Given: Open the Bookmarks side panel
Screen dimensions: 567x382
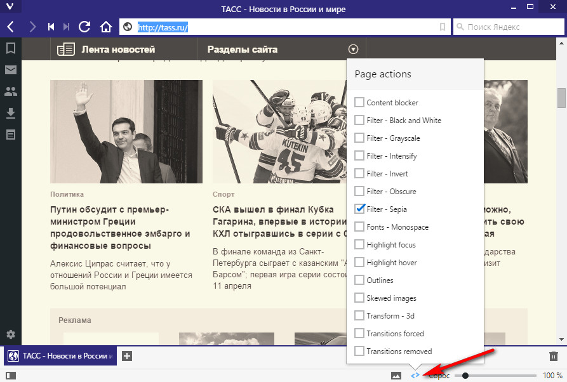Looking at the screenshot, I should (11, 48).
